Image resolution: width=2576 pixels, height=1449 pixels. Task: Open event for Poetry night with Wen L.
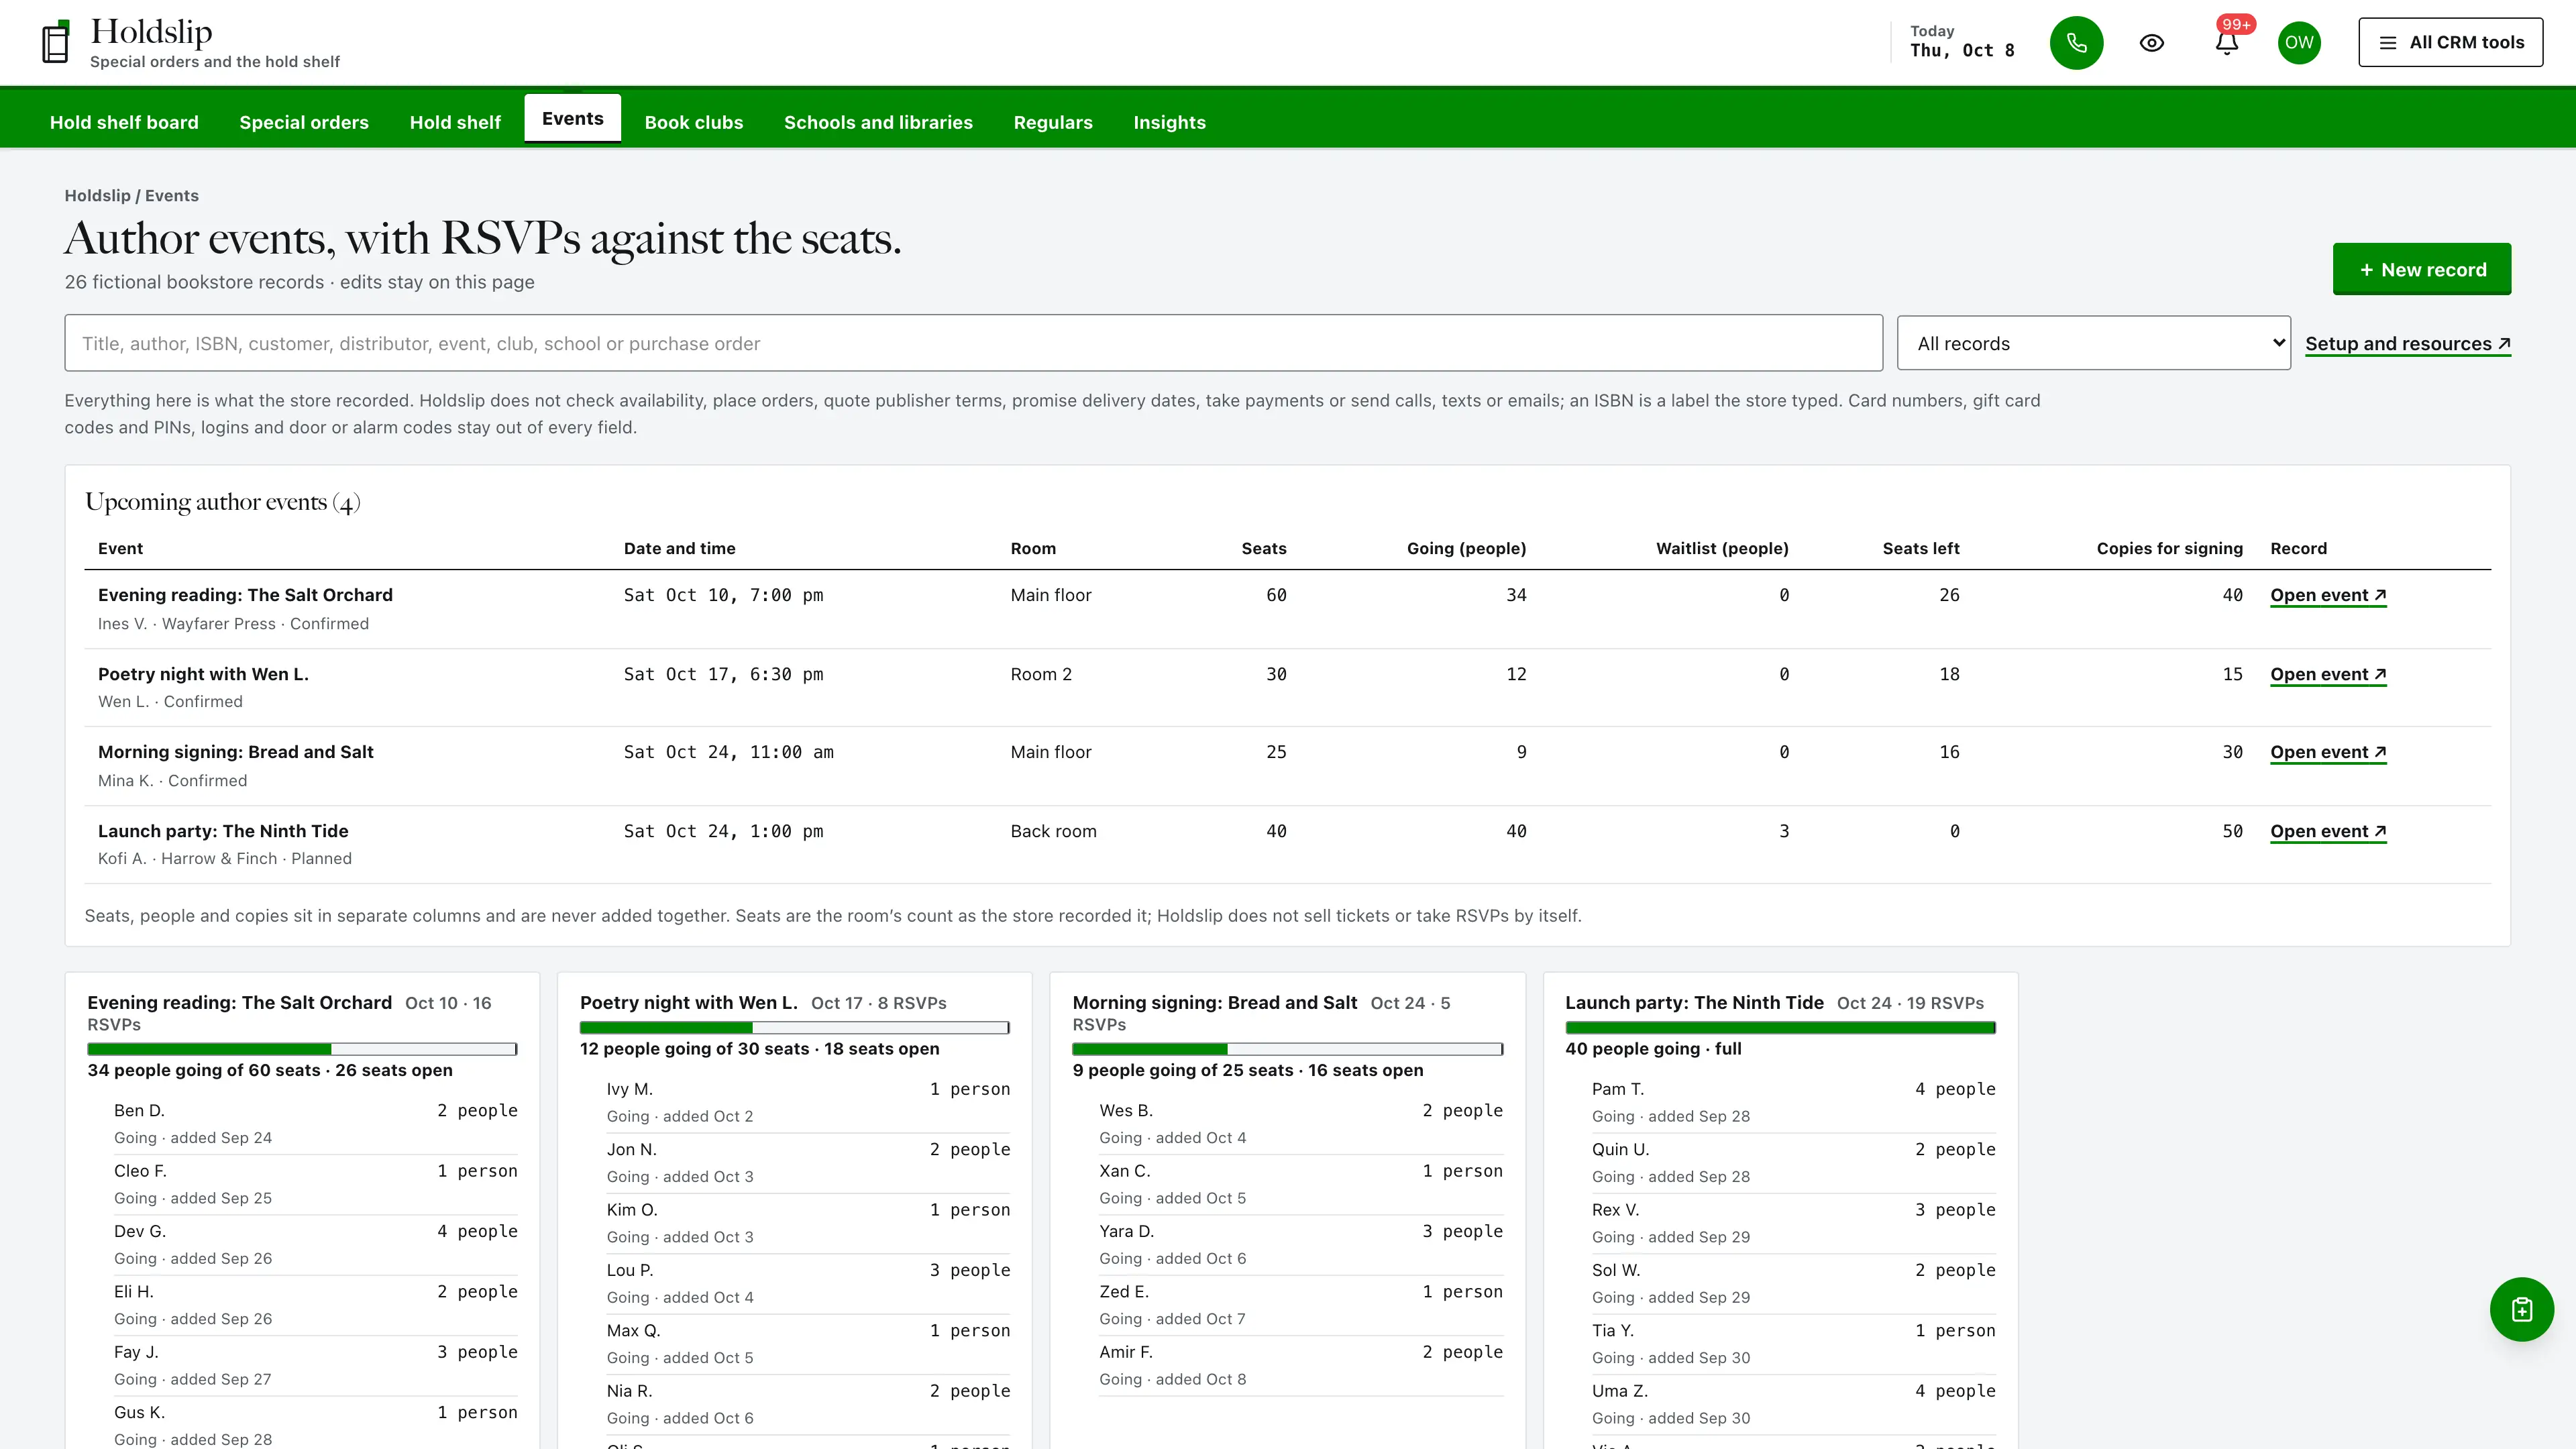click(x=2328, y=674)
